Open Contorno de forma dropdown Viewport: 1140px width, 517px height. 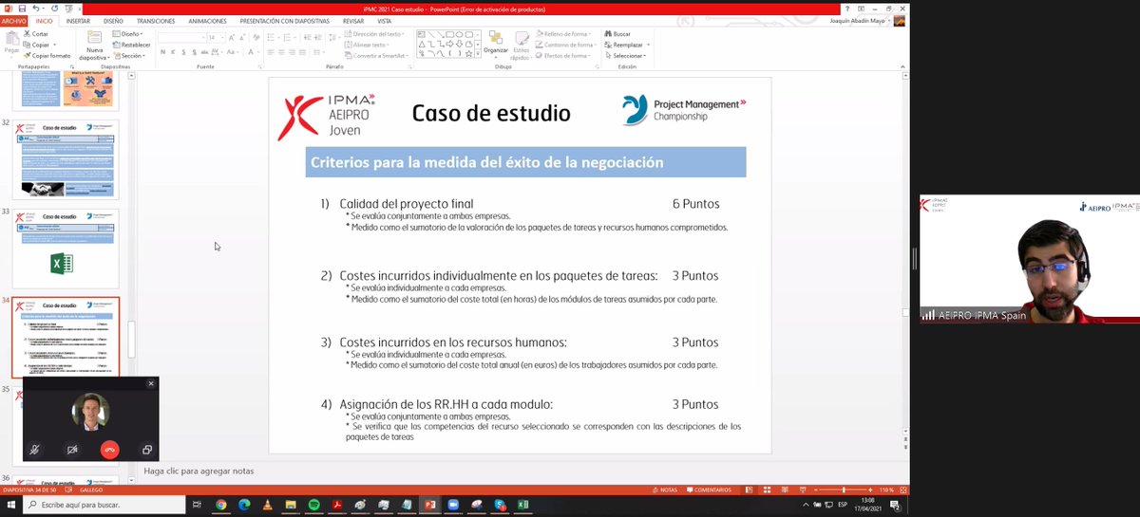[567, 45]
